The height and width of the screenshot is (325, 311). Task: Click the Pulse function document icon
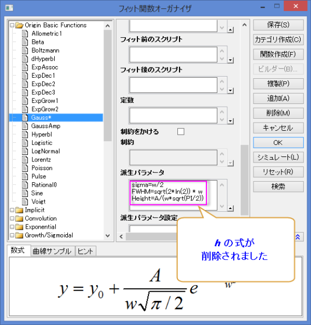(25, 176)
